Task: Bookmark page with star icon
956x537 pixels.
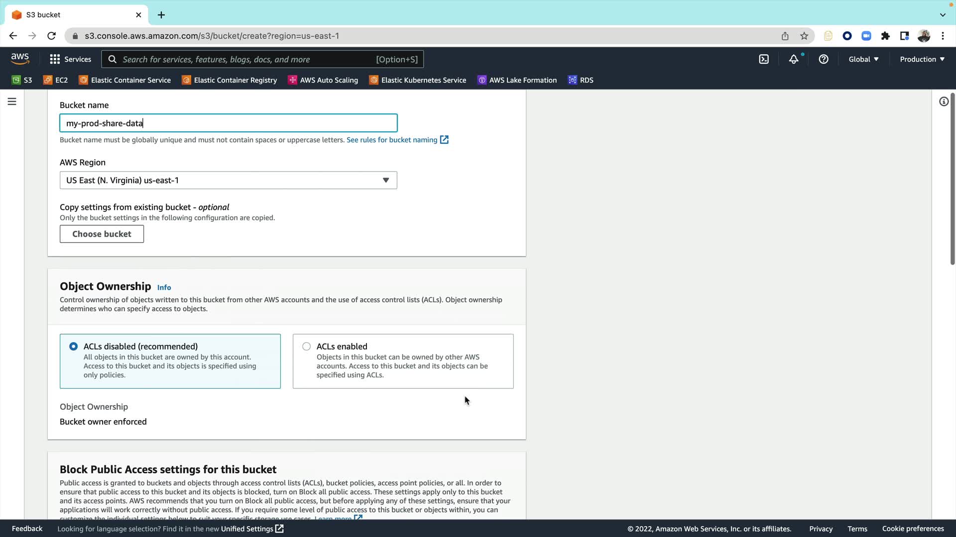Action: (x=804, y=36)
